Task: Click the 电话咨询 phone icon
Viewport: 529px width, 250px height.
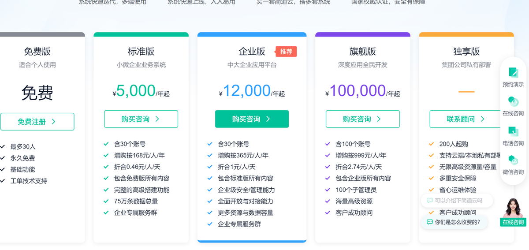Action: 513,131
